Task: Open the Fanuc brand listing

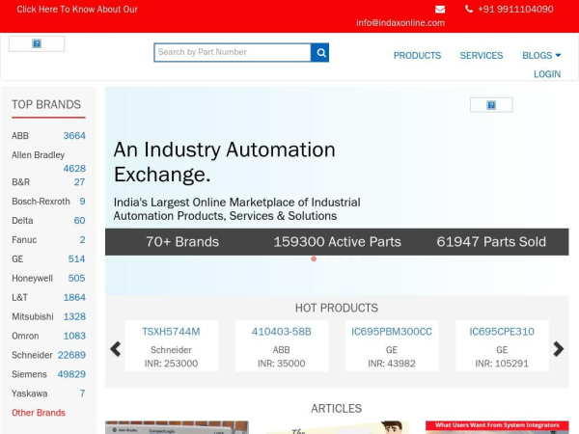Action: pos(24,240)
